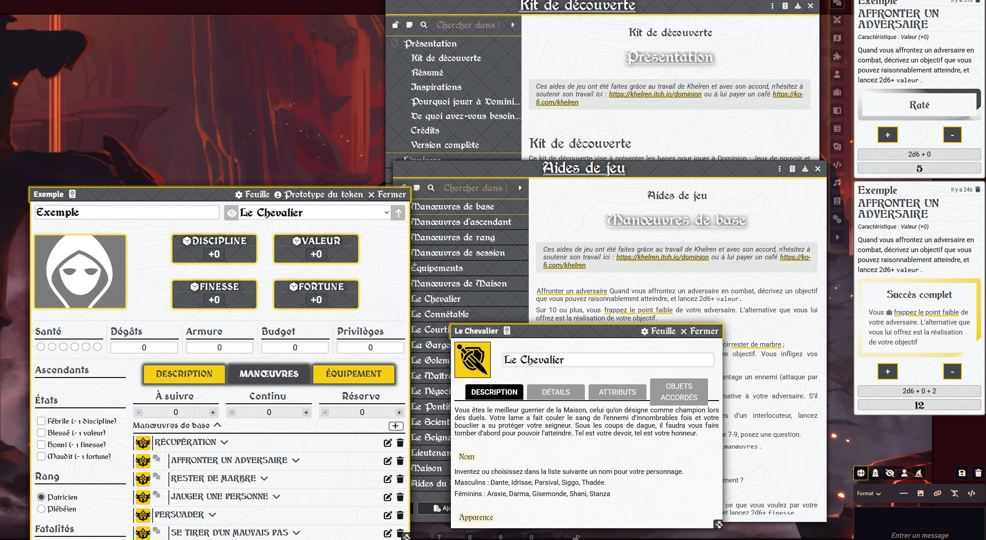Click the Feuille button on Exemple sheet
Screen dimensions: 986x540
coord(252,195)
